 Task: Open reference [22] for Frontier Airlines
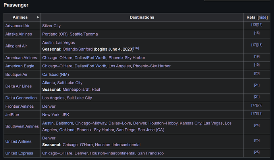pos(259,105)
